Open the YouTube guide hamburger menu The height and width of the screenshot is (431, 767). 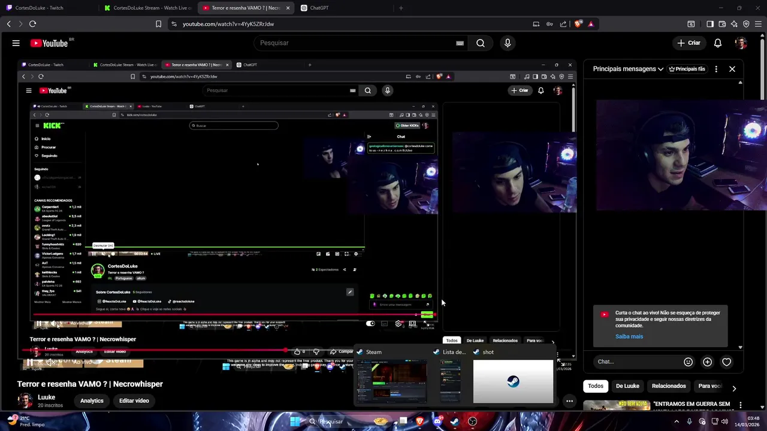(16, 43)
